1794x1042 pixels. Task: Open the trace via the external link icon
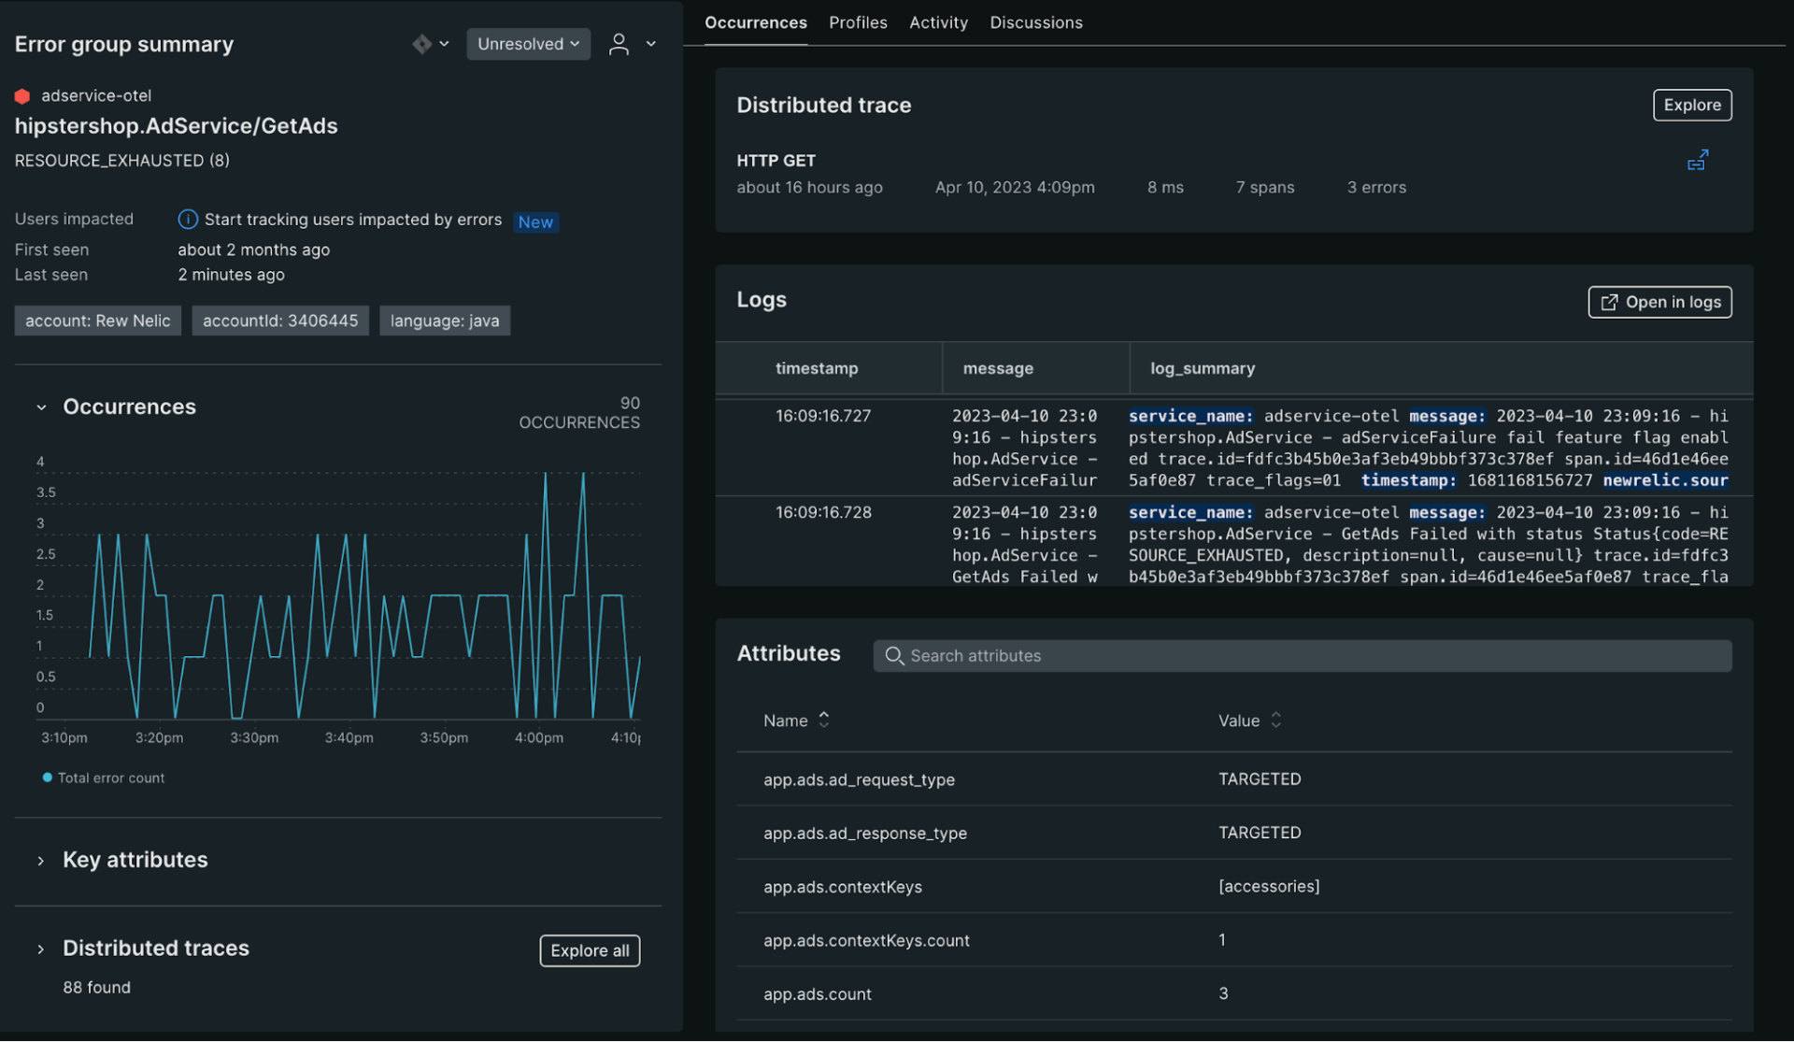[x=1698, y=160]
